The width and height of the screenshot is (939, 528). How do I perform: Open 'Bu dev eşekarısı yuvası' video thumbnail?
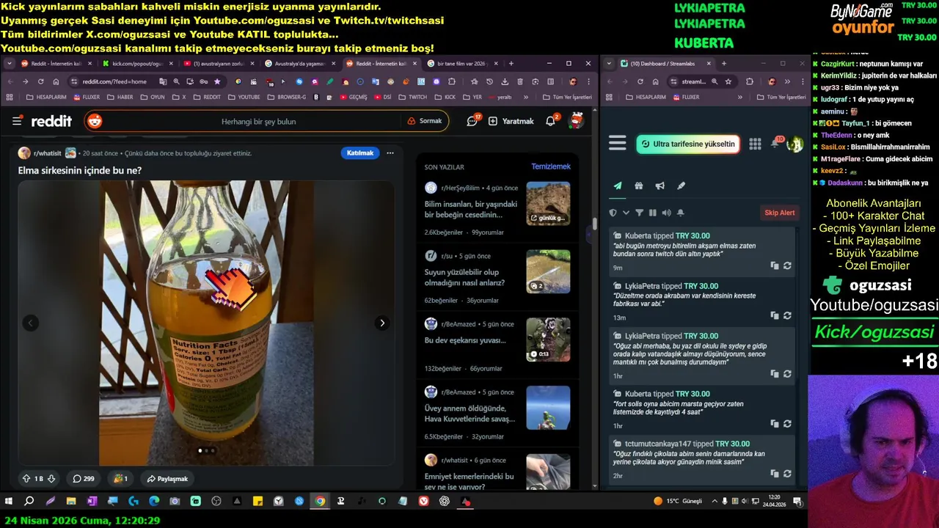pyautogui.click(x=548, y=340)
